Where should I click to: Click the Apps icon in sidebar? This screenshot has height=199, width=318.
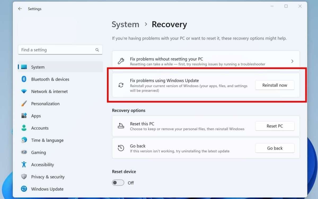24,116
